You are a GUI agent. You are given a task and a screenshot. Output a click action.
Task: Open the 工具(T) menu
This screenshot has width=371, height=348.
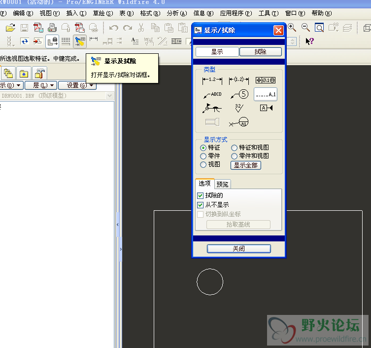pos(269,13)
